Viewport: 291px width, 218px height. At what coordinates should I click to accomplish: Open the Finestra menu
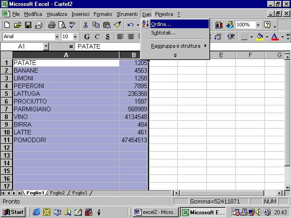[164, 14]
